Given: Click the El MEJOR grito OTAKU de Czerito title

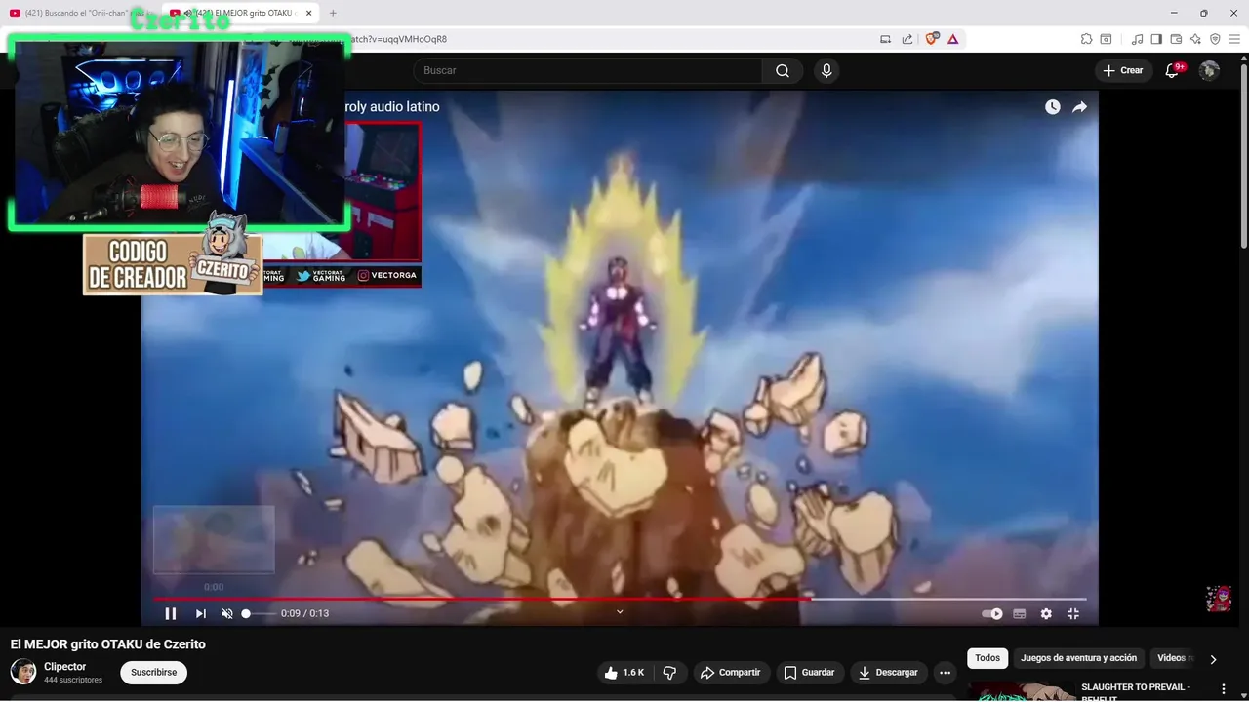Looking at the screenshot, I should point(108,644).
